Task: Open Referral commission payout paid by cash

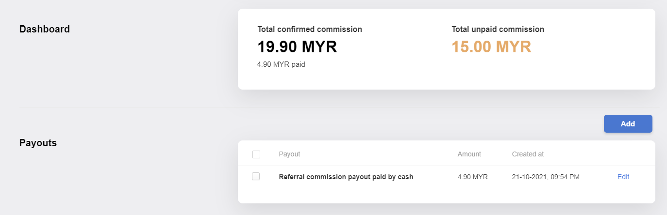Action: 346,177
